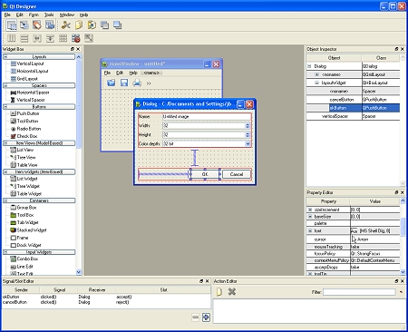Viewport: 408px width, 332px height.
Task: Collapse the Dialog node in Object Inspector
Action: tap(309, 66)
